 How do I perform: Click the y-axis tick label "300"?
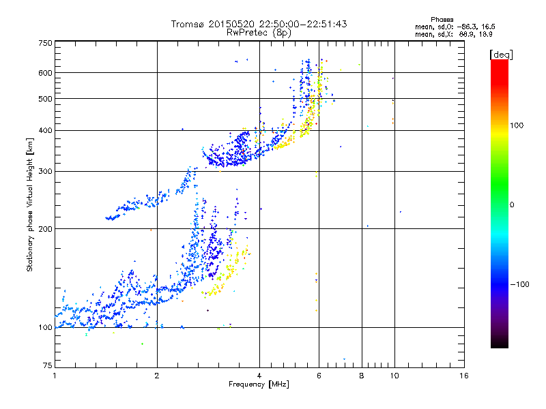click(x=45, y=171)
